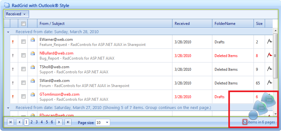Check the box for SWard@web.com message
The height and width of the screenshot is (131, 281).
click(x=23, y=83)
